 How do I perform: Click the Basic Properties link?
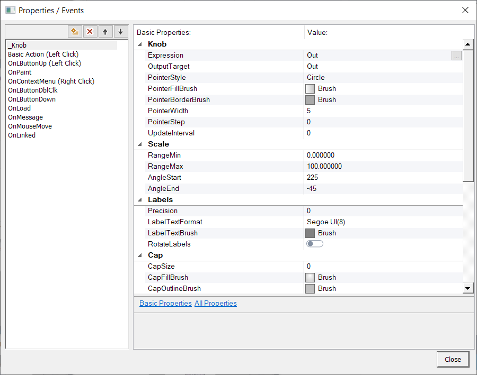(165, 304)
